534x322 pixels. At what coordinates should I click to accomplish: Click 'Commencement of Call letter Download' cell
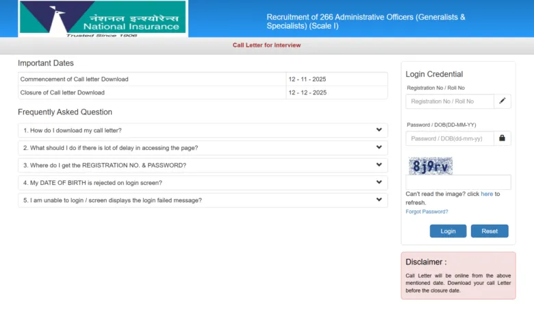pos(152,79)
